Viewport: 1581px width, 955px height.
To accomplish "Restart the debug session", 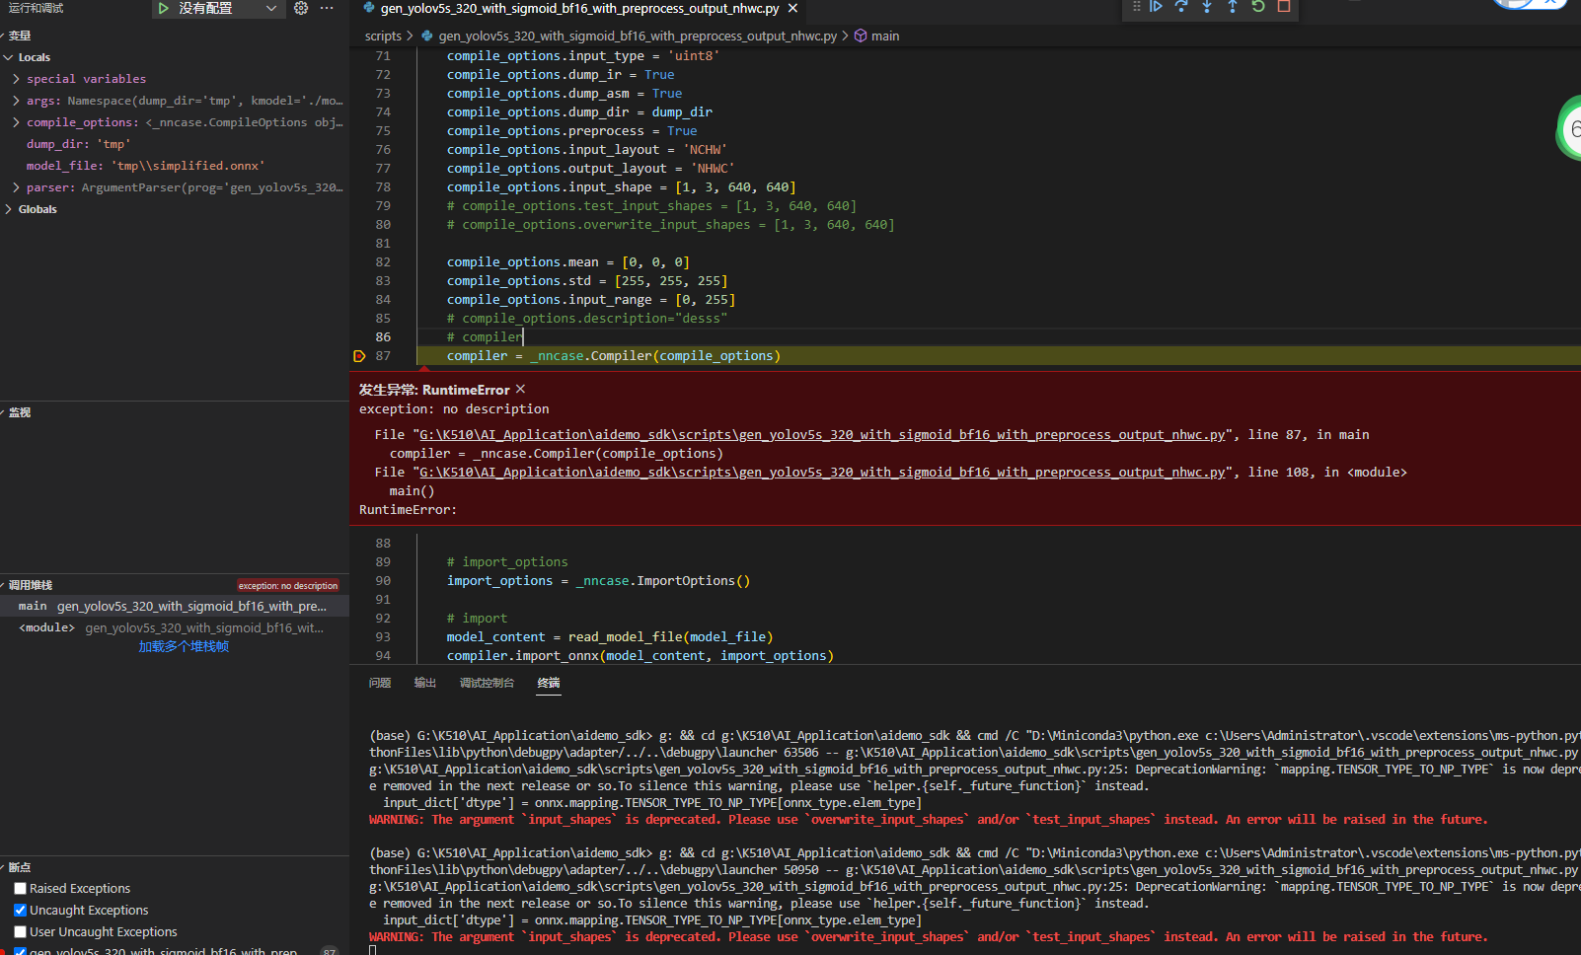I will (1256, 7).
